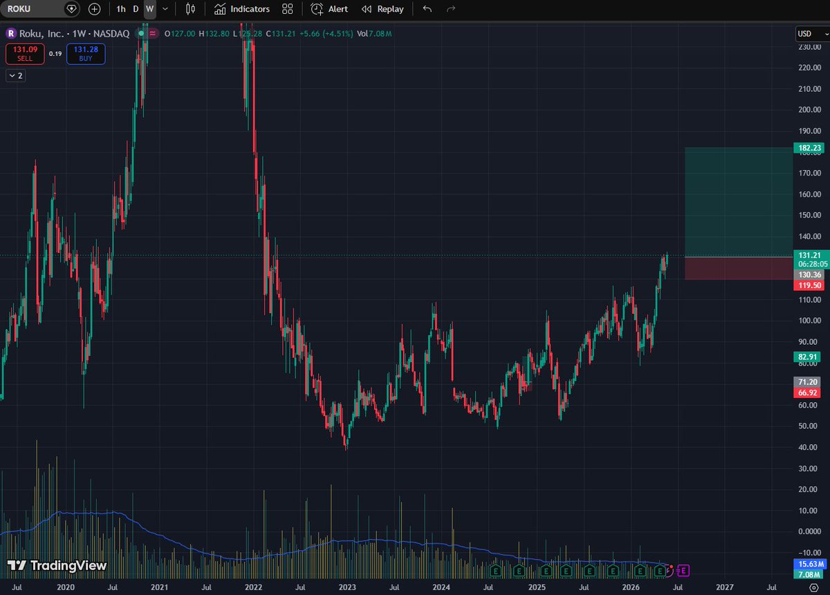Click the 182.23 target price label
Screen dimensions: 830x595
[810, 148]
